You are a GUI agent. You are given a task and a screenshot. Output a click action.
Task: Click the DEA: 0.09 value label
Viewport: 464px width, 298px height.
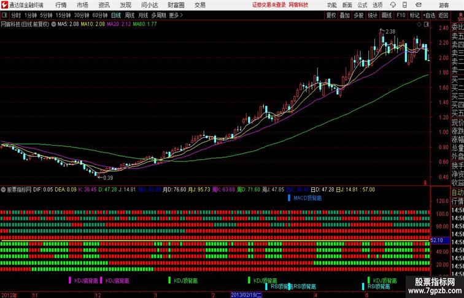[66, 190]
